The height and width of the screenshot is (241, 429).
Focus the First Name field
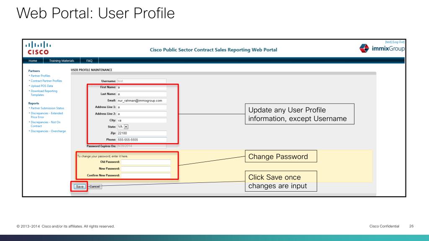pos(142,87)
